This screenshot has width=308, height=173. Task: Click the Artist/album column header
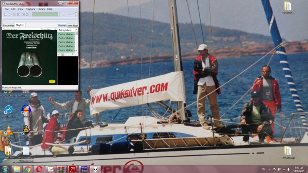click(66, 30)
